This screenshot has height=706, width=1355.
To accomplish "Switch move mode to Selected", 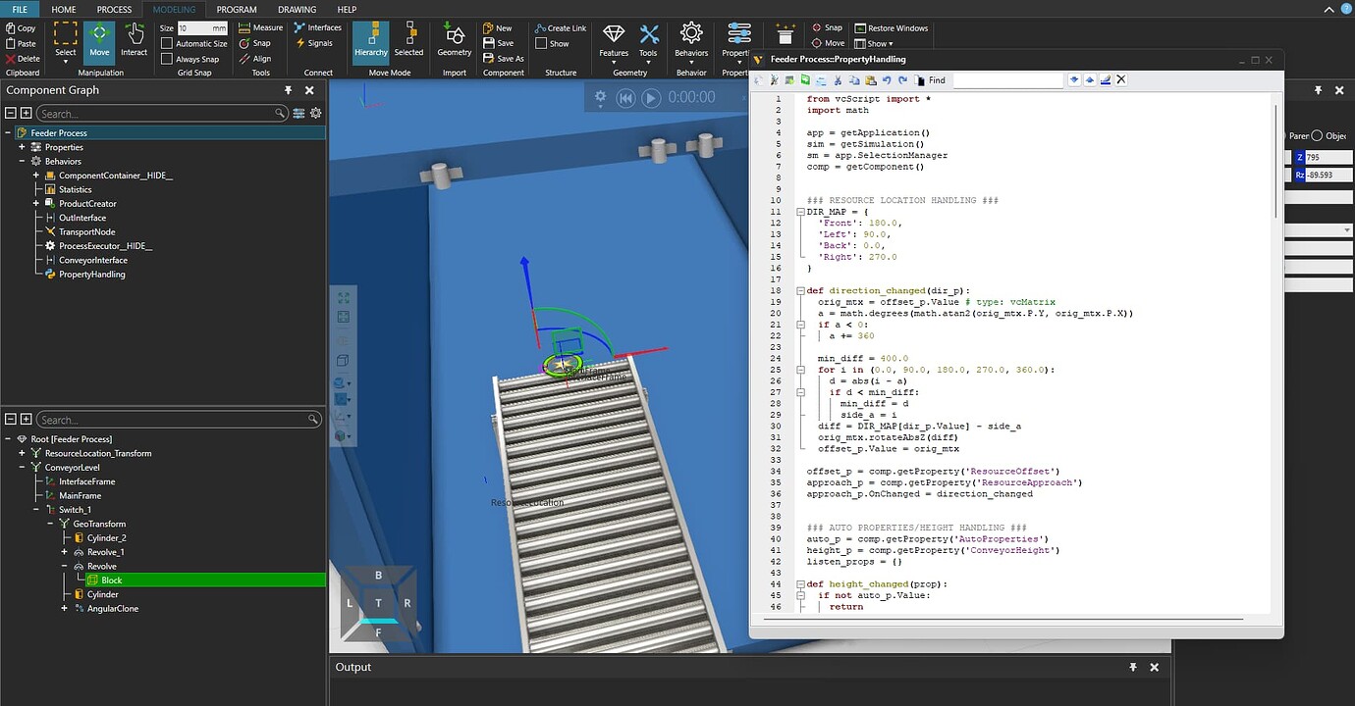I will coord(408,40).
